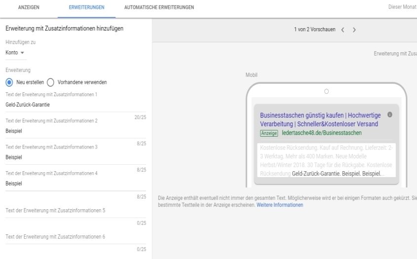Click the Zusatzinformationen 4 text field

(x=74, y=183)
